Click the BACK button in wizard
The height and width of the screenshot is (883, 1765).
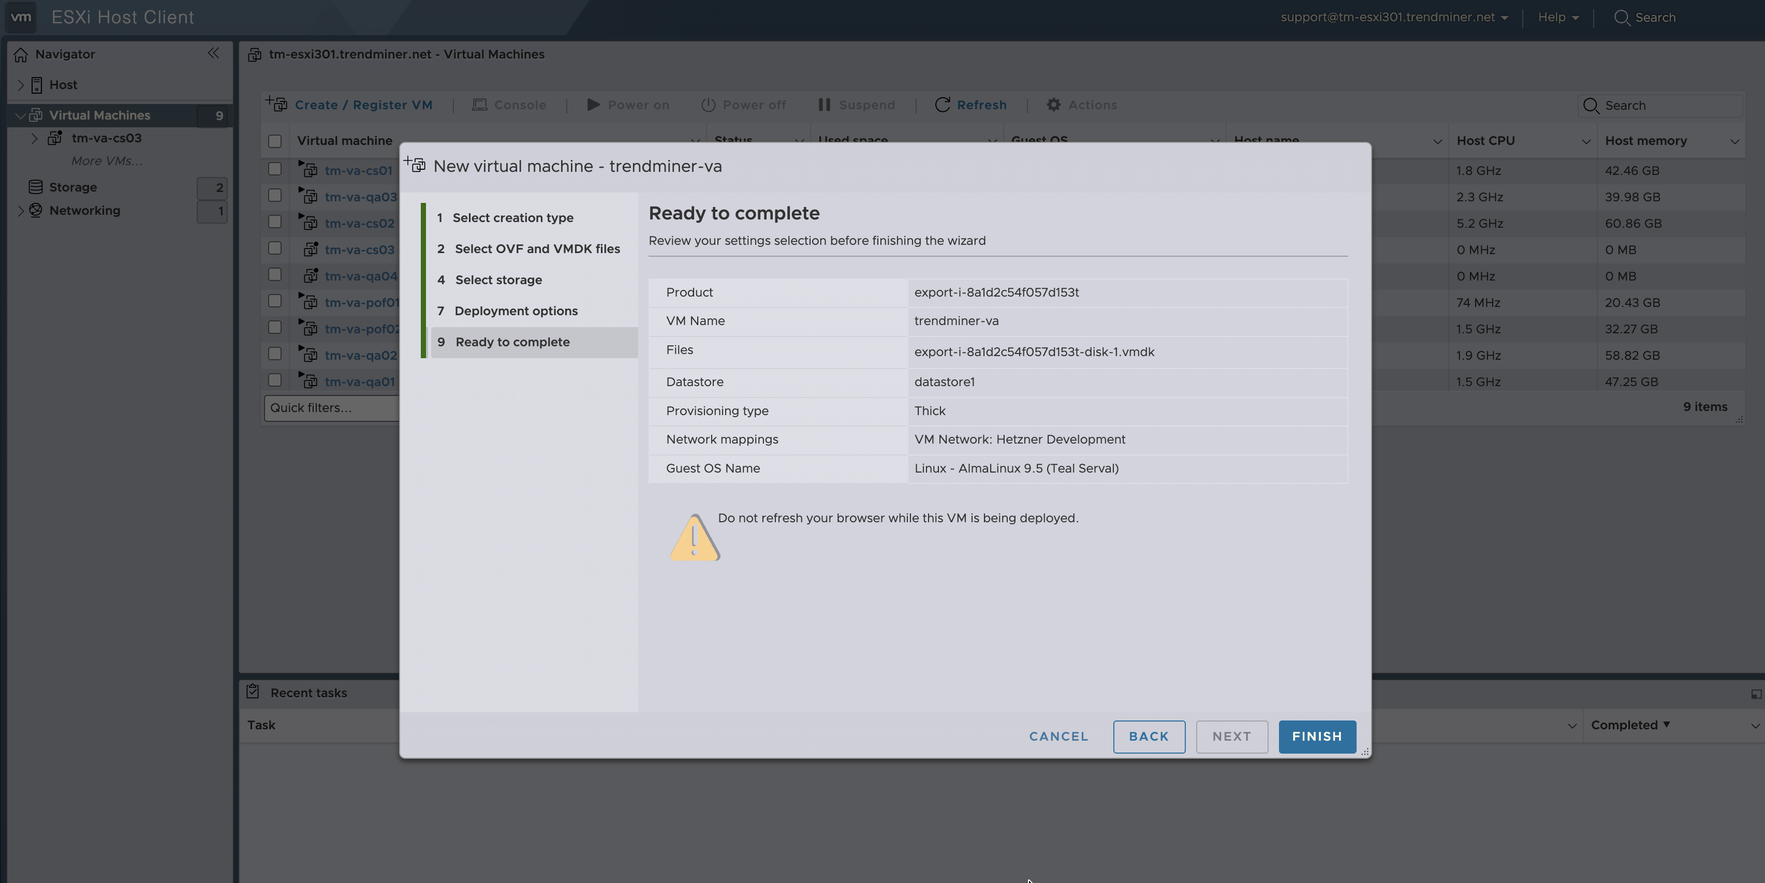[x=1149, y=737]
